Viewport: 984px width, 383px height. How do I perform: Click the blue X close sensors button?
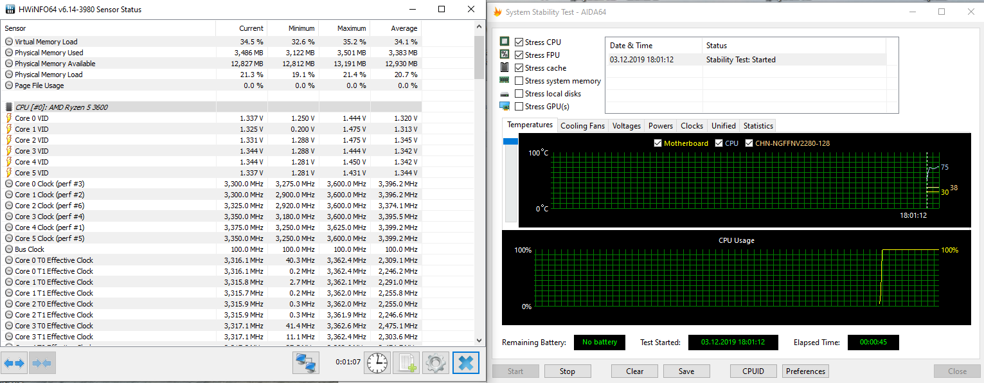tap(466, 363)
